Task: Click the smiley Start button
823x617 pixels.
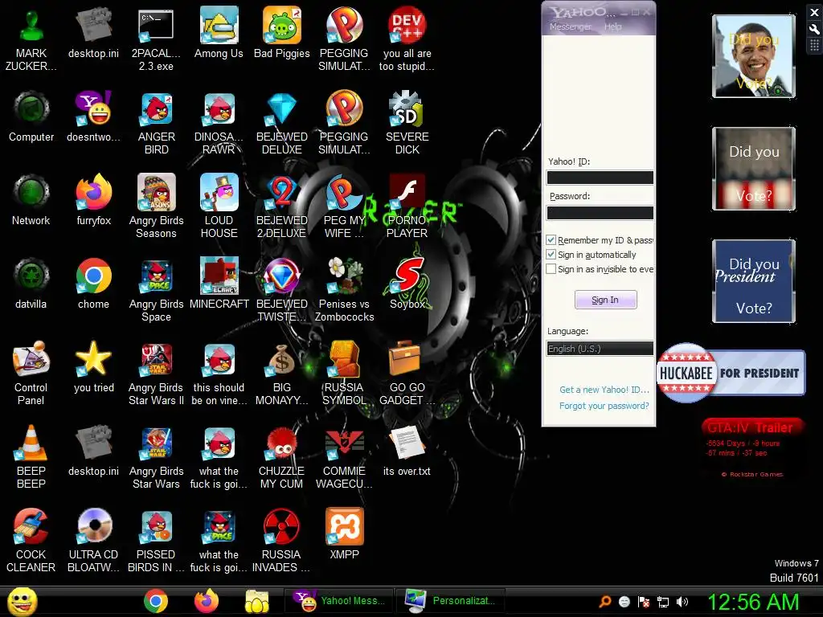Action: click(x=23, y=601)
